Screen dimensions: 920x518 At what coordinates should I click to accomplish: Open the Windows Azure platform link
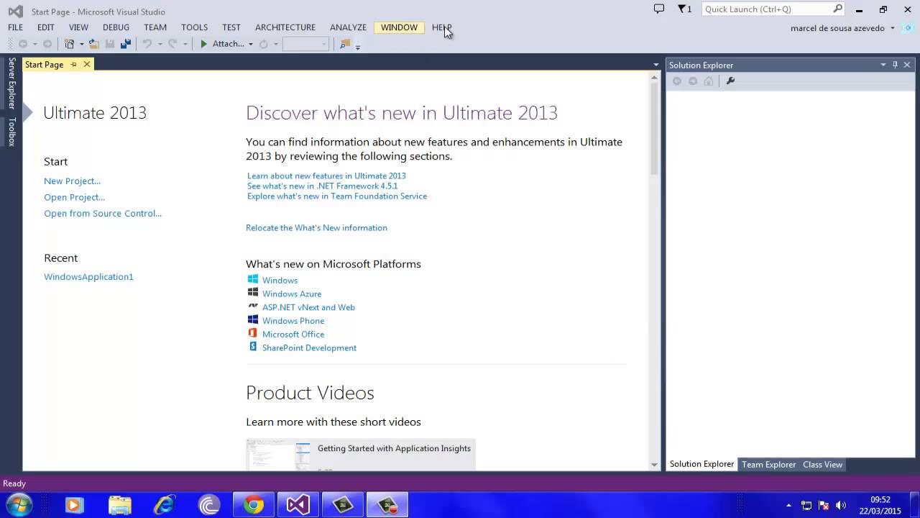click(x=292, y=294)
